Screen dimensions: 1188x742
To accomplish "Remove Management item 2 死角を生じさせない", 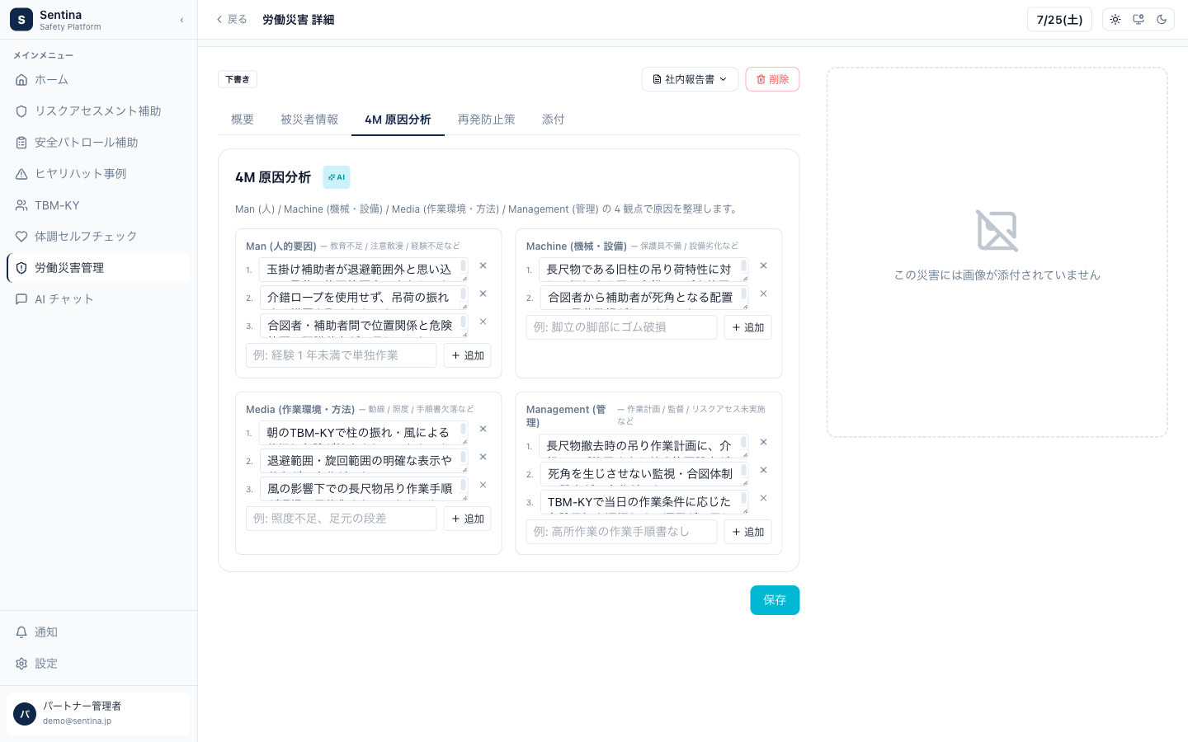I will click(764, 470).
